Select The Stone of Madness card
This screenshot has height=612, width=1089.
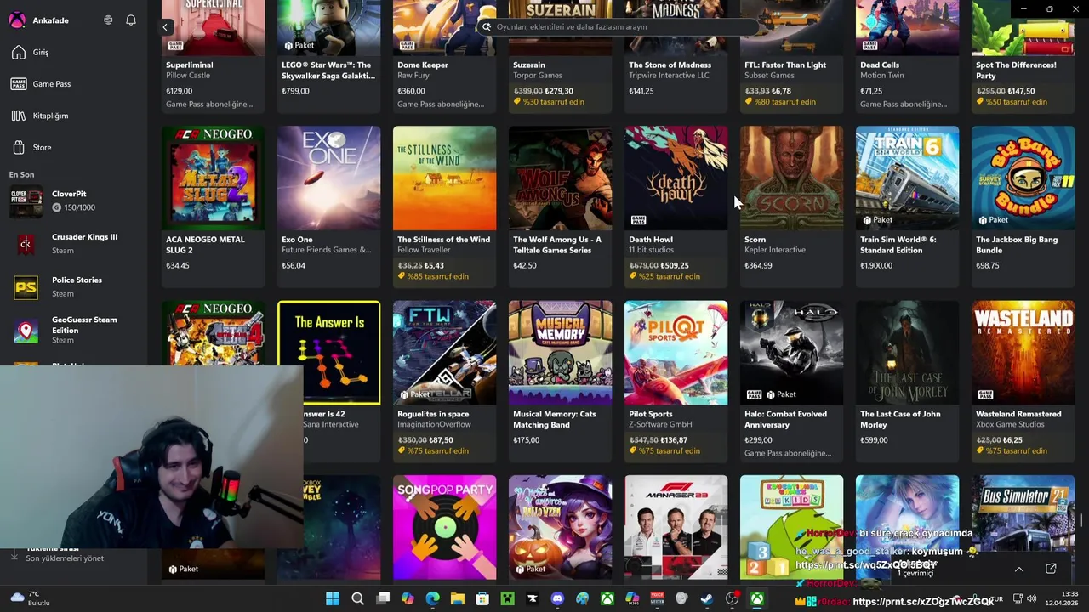[x=676, y=57]
